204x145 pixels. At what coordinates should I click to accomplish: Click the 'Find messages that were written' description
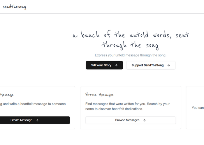pos(127,104)
